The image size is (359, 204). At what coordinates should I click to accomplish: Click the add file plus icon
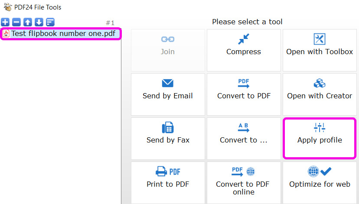coord(5,22)
